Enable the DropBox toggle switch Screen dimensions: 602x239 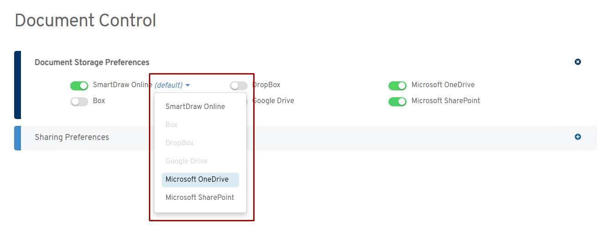point(239,85)
